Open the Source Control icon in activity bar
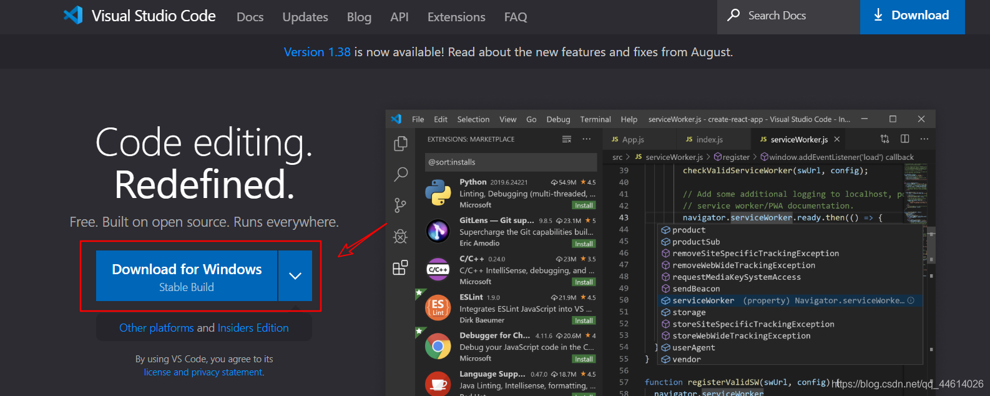This screenshot has width=990, height=396. (401, 205)
